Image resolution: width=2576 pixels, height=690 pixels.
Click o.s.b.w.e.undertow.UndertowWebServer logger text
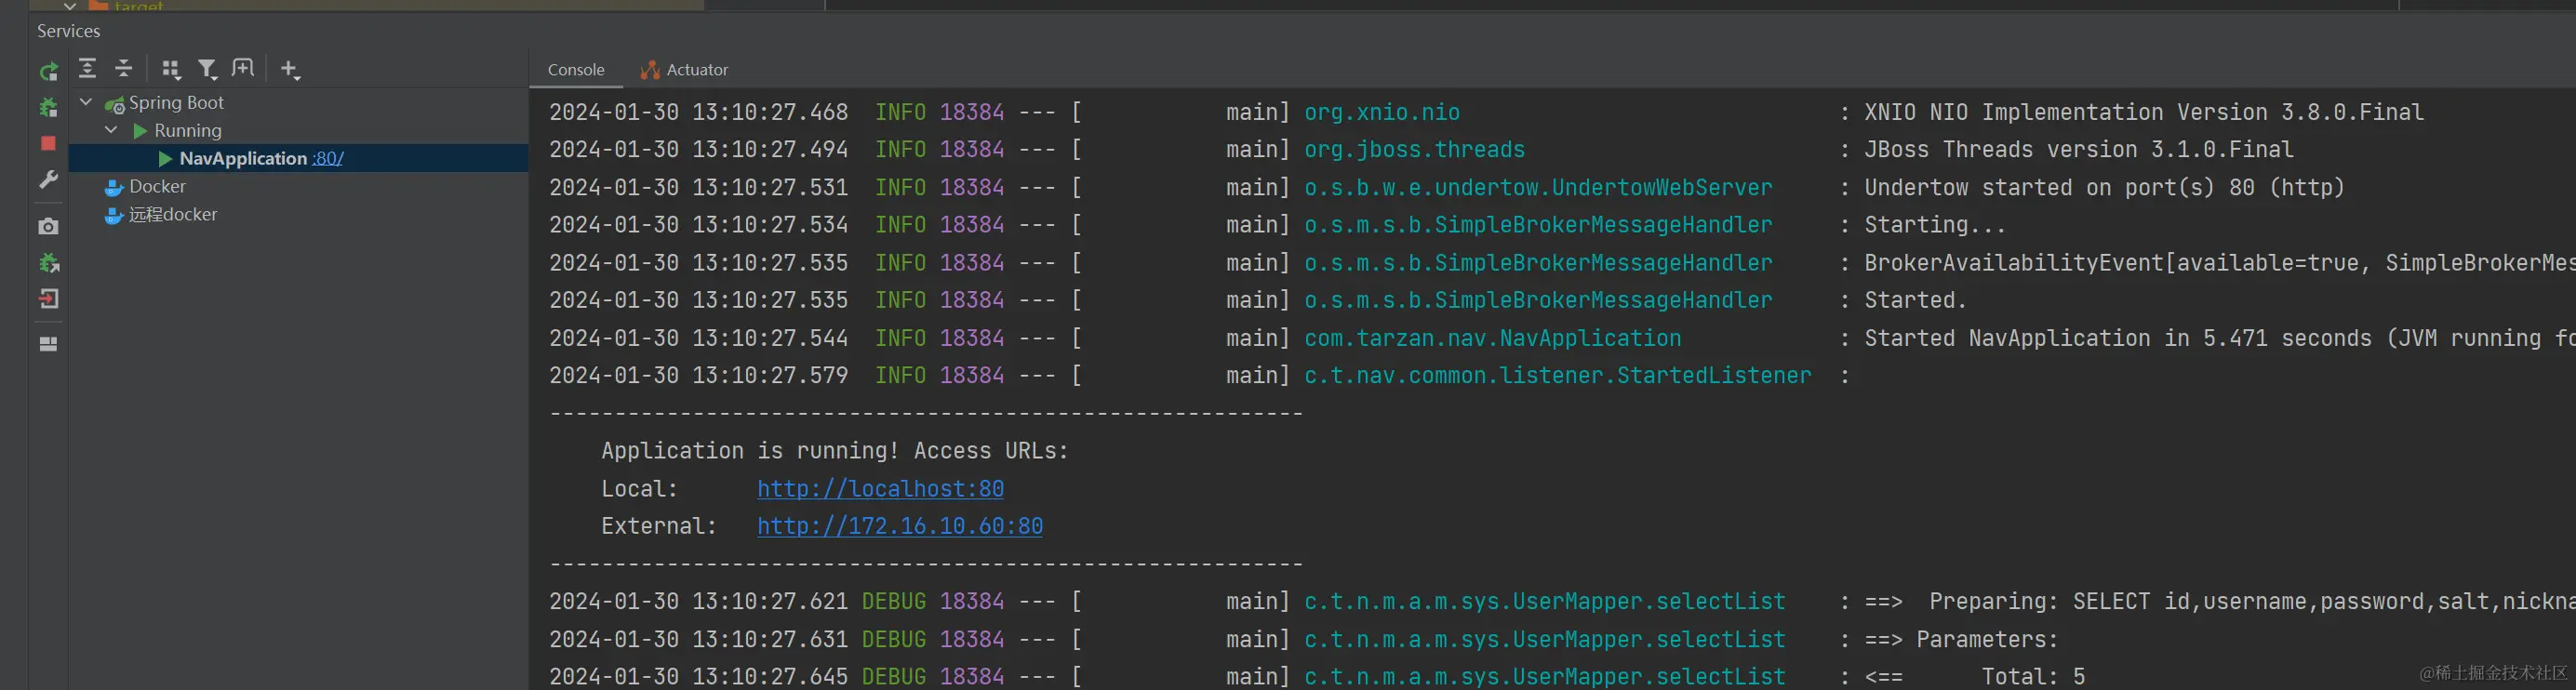point(1538,187)
